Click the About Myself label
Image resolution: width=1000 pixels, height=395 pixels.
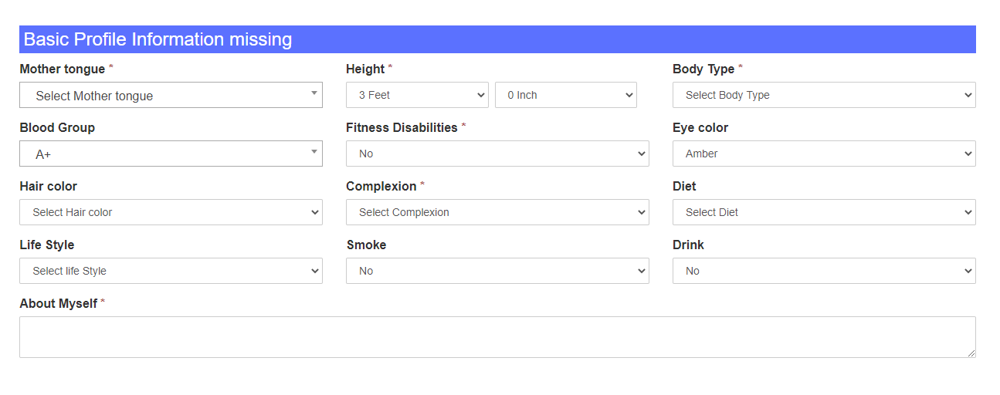coord(58,304)
